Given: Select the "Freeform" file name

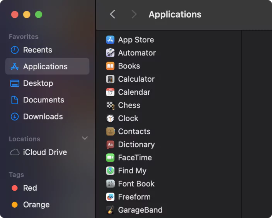Looking at the screenshot, I should 134,197.
